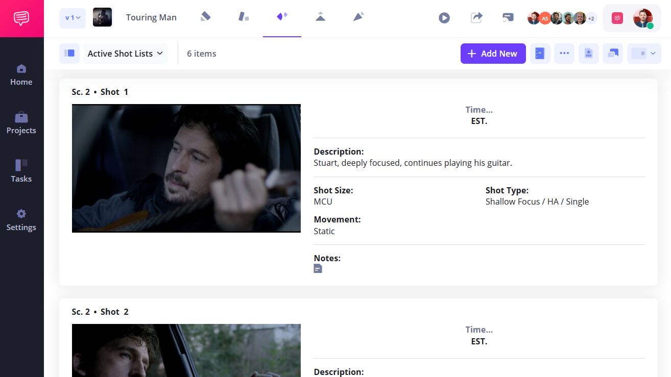The image size is (671, 377).
Task: Click the Add New button
Action: pos(493,54)
